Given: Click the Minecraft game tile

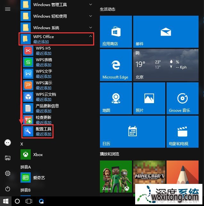Looking at the screenshot, I should tap(149, 176).
